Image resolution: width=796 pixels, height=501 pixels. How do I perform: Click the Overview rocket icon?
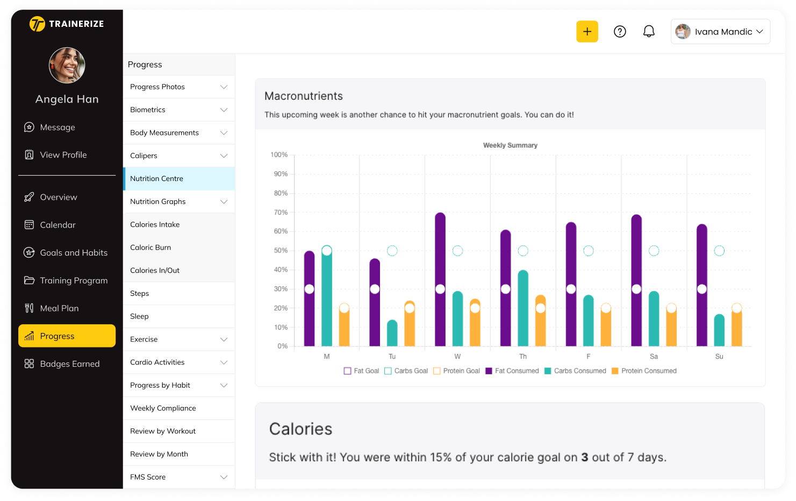pyautogui.click(x=29, y=197)
